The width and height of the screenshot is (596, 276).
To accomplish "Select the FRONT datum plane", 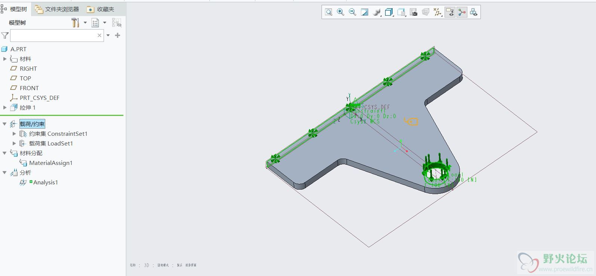I will pyautogui.click(x=29, y=88).
